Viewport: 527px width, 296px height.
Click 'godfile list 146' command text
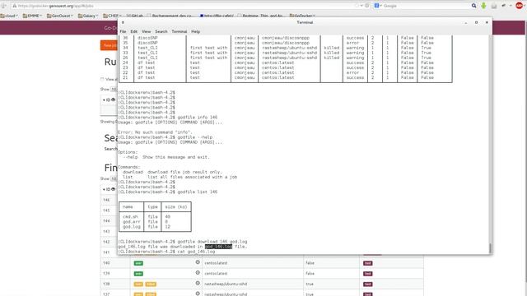(x=198, y=192)
